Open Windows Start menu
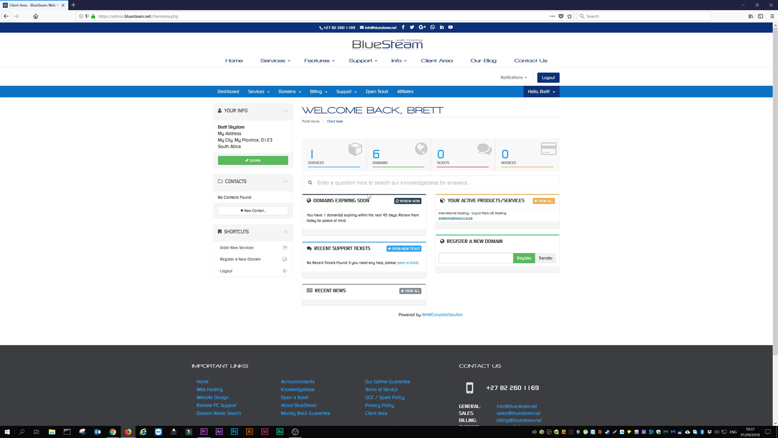 tap(7, 432)
